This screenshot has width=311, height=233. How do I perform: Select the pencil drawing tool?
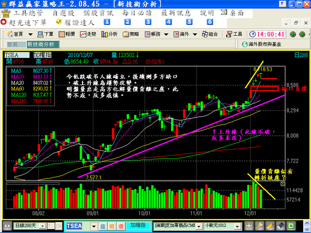click(270, 226)
